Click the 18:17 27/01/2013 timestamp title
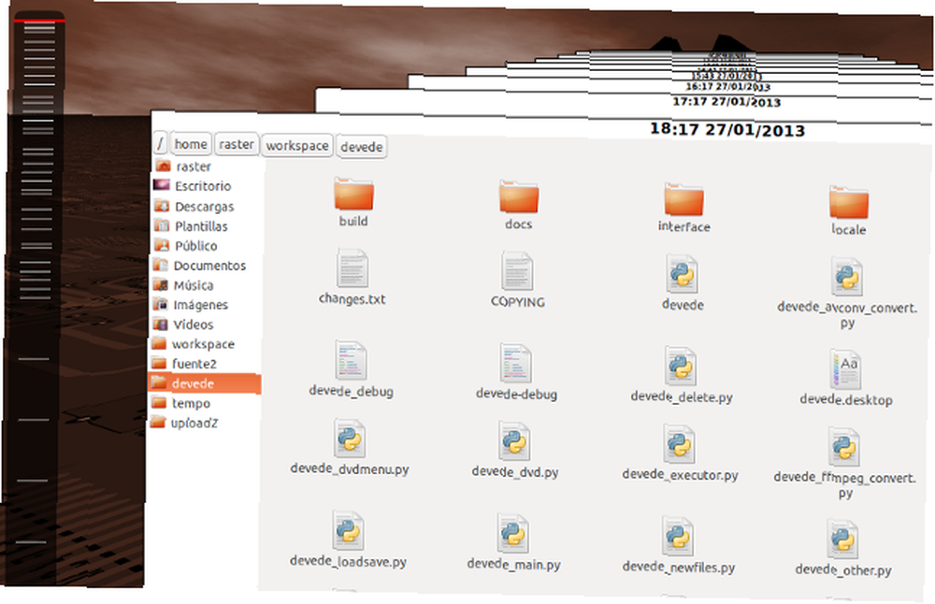This screenshot has width=935, height=604. pos(726,129)
